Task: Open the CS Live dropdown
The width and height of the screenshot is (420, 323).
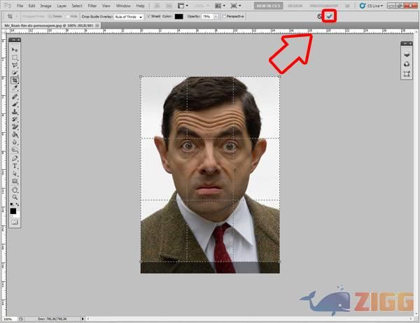Action: 371,6
